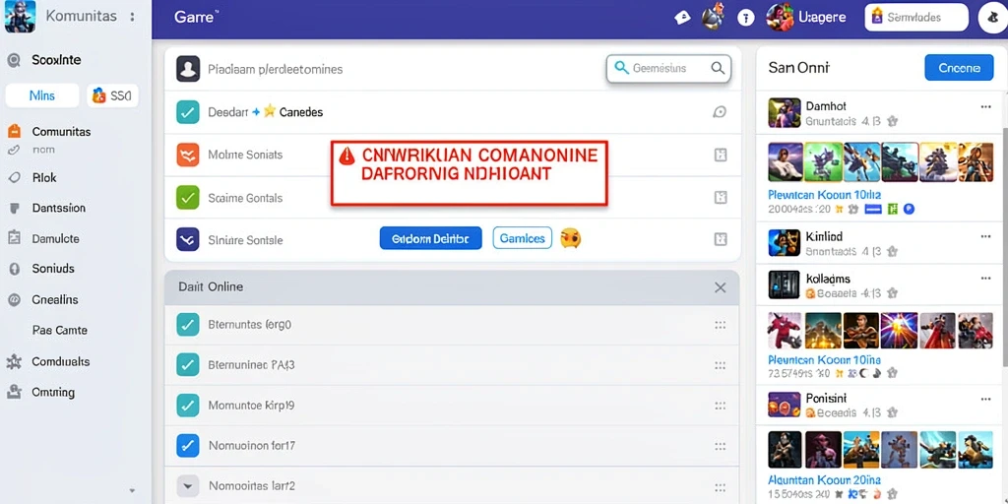The height and width of the screenshot is (504, 1008).
Task: Open Damulcte in the sidebar
Action: coord(55,238)
